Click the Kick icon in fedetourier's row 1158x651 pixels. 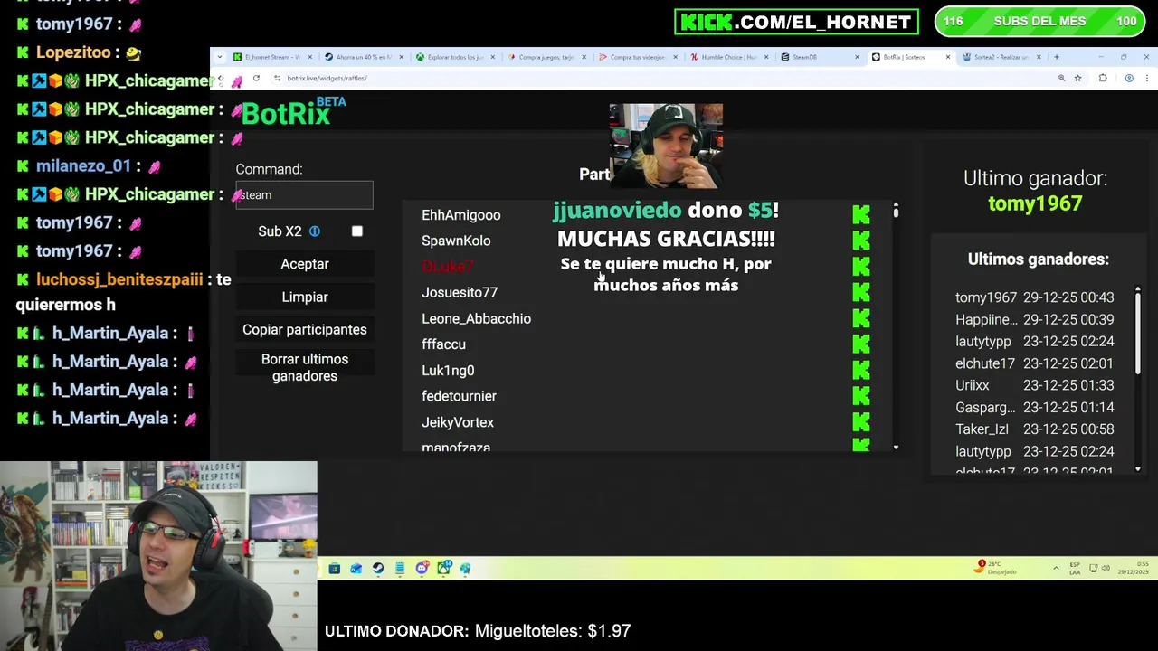click(x=861, y=396)
